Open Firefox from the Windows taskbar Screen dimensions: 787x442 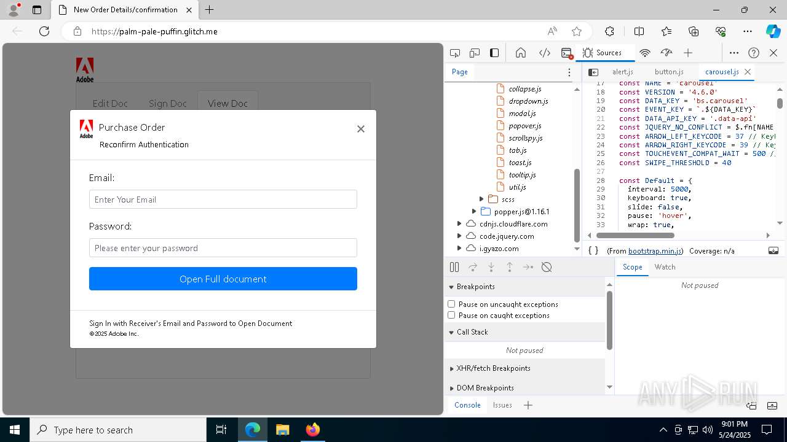(x=313, y=430)
